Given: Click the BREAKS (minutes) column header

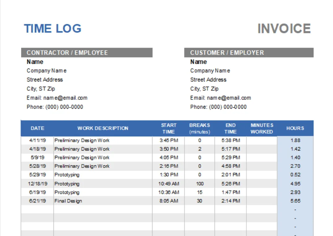Looking at the screenshot, I should pyautogui.click(x=200, y=128).
